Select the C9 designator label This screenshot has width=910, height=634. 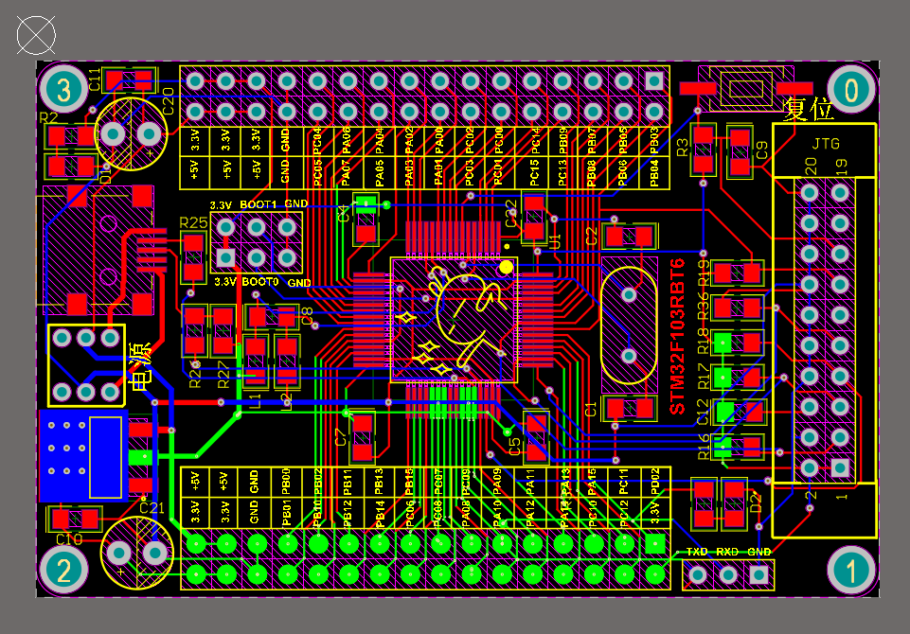762,150
